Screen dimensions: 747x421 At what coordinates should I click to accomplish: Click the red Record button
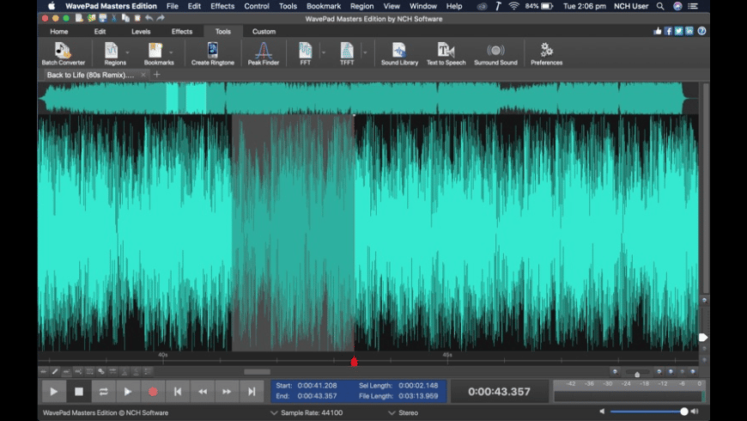click(153, 392)
